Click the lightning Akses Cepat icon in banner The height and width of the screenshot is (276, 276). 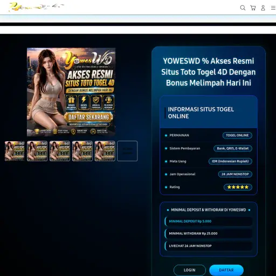point(84,102)
